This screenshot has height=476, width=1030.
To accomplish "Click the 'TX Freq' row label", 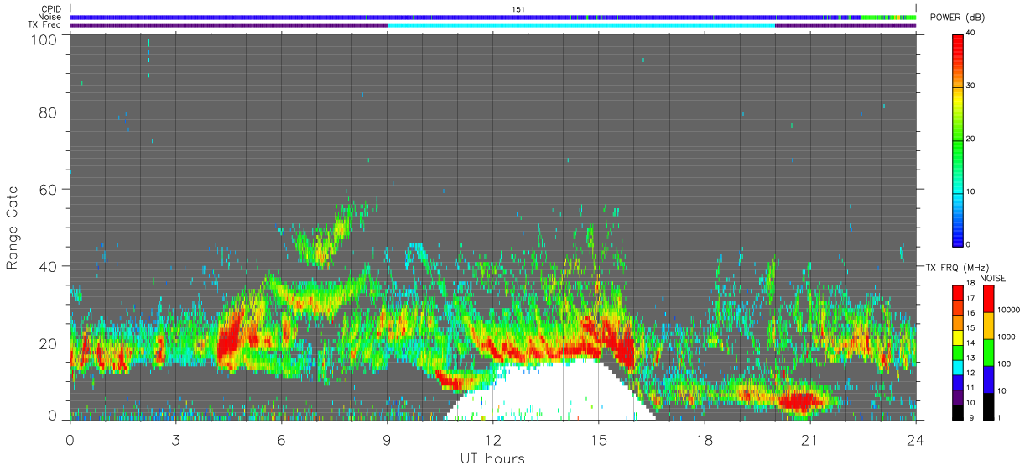I will (x=46, y=24).
